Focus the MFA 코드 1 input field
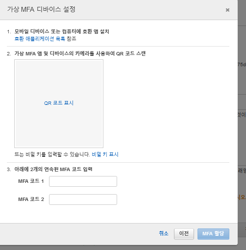The width and height of the screenshot is (246, 250). (x=83, y=181)
